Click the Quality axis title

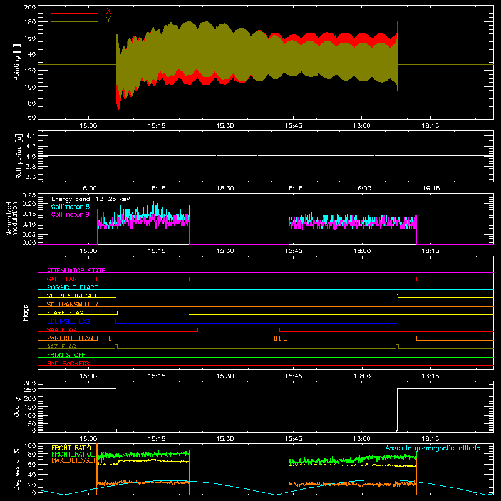coord(17,406)
